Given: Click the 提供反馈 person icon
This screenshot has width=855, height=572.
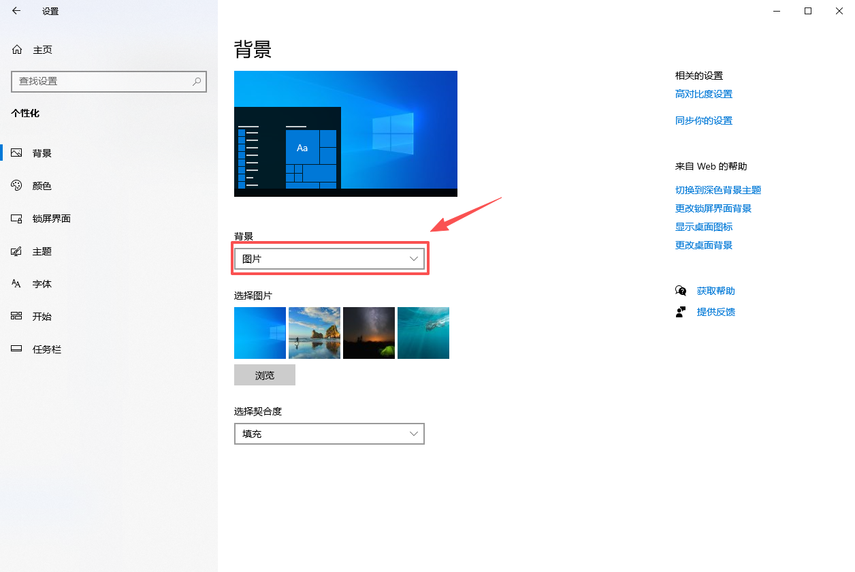Looking at the screenshot, I should pos(681,312).
